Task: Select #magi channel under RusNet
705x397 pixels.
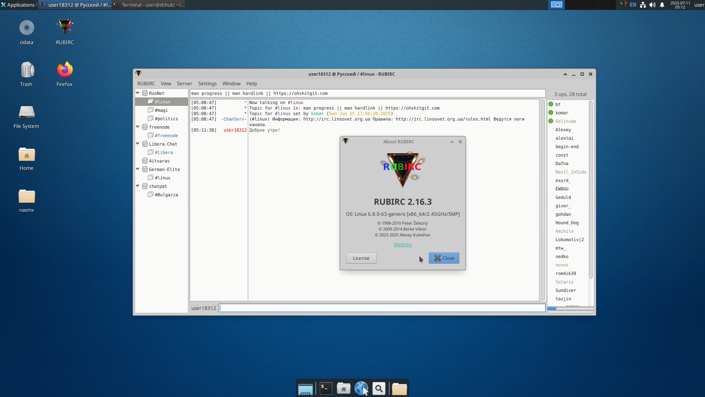Action: (161, 110)
